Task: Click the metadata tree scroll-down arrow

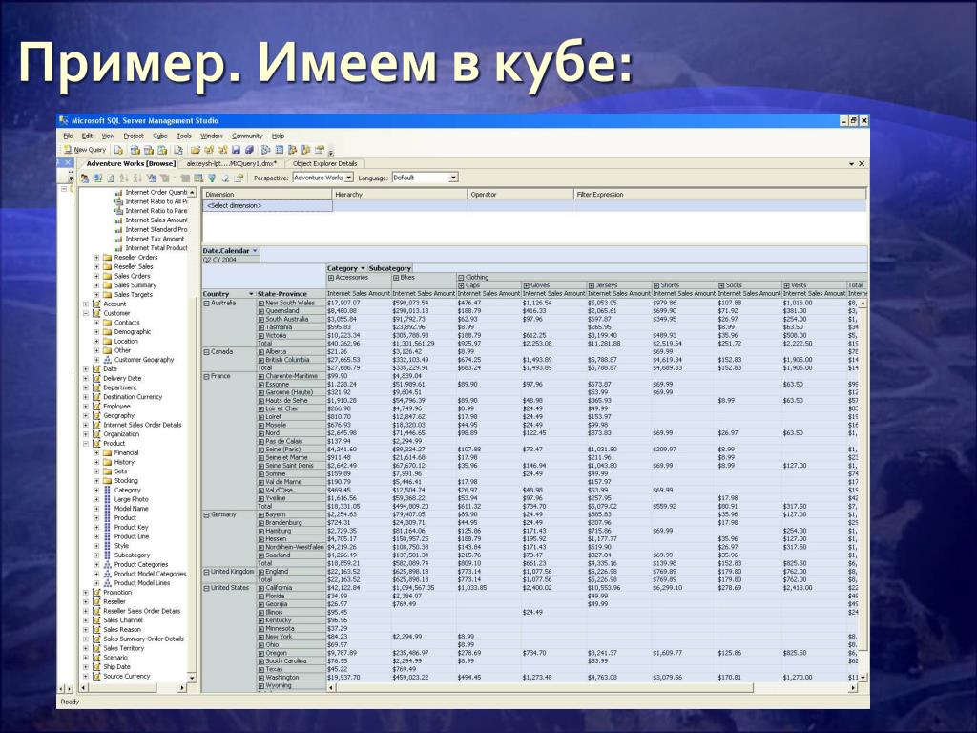Action: pos(192,678)
